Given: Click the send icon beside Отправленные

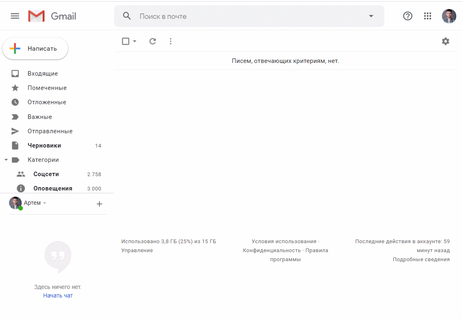Looking at the screenshot, I should tap(15, 131).
